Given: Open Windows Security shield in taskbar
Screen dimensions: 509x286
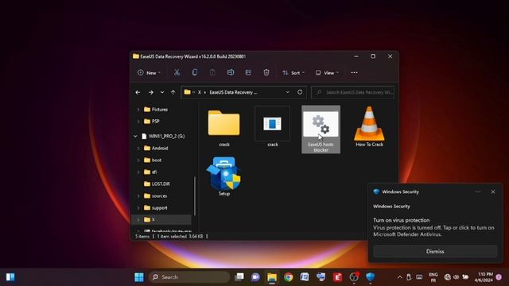Looking at the screenshot, I should click(x=371, y=277).
